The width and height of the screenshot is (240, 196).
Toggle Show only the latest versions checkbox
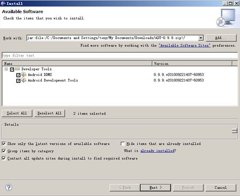click(x=4, y=143)
